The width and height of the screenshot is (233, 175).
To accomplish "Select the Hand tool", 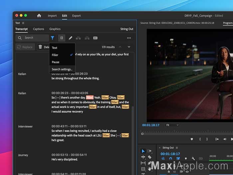I will point(149,169).
